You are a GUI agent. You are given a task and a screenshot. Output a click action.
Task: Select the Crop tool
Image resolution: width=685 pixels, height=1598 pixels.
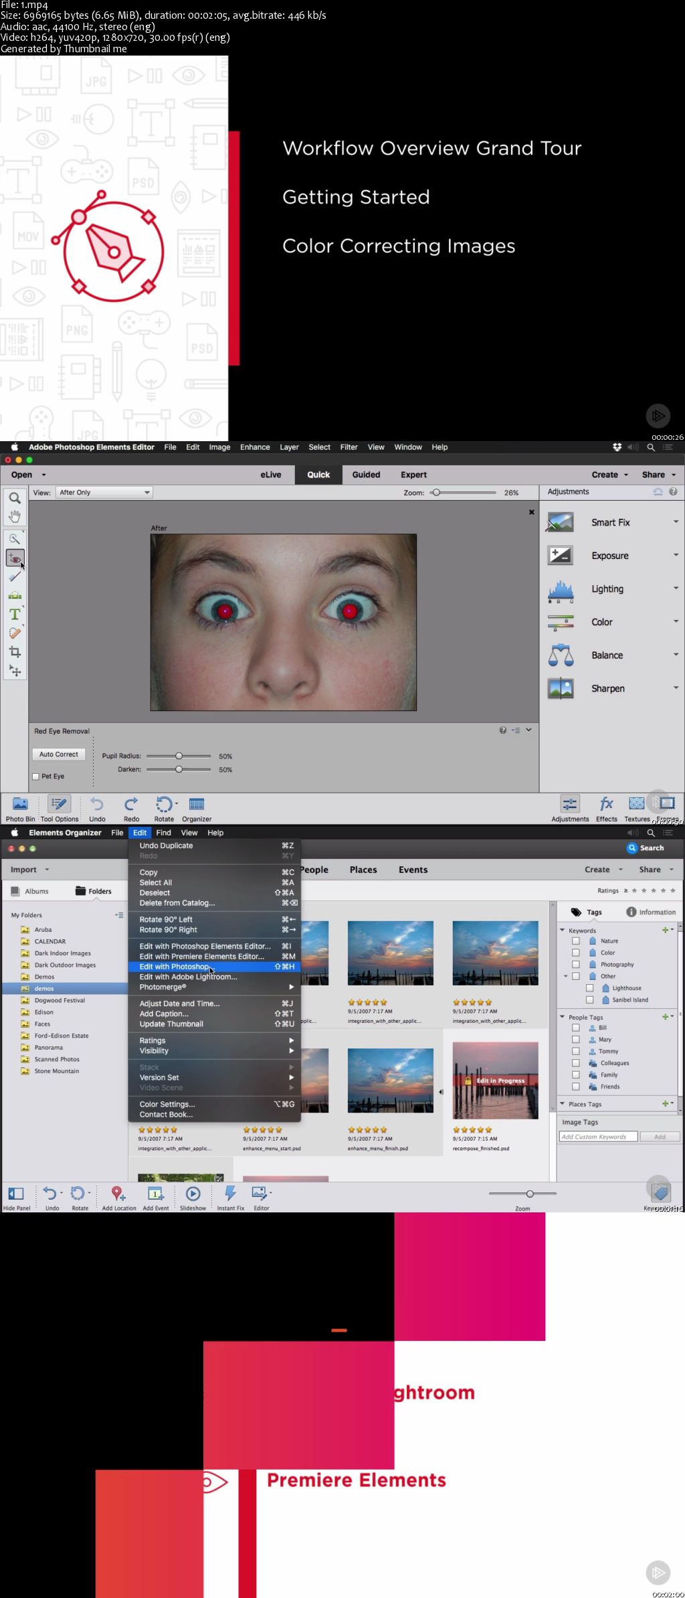[x=15, y=651]
